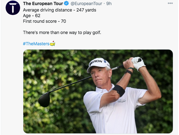Click the golfer's white glove in photo
The height and width of the screenshot is (135, 179).
138,63
